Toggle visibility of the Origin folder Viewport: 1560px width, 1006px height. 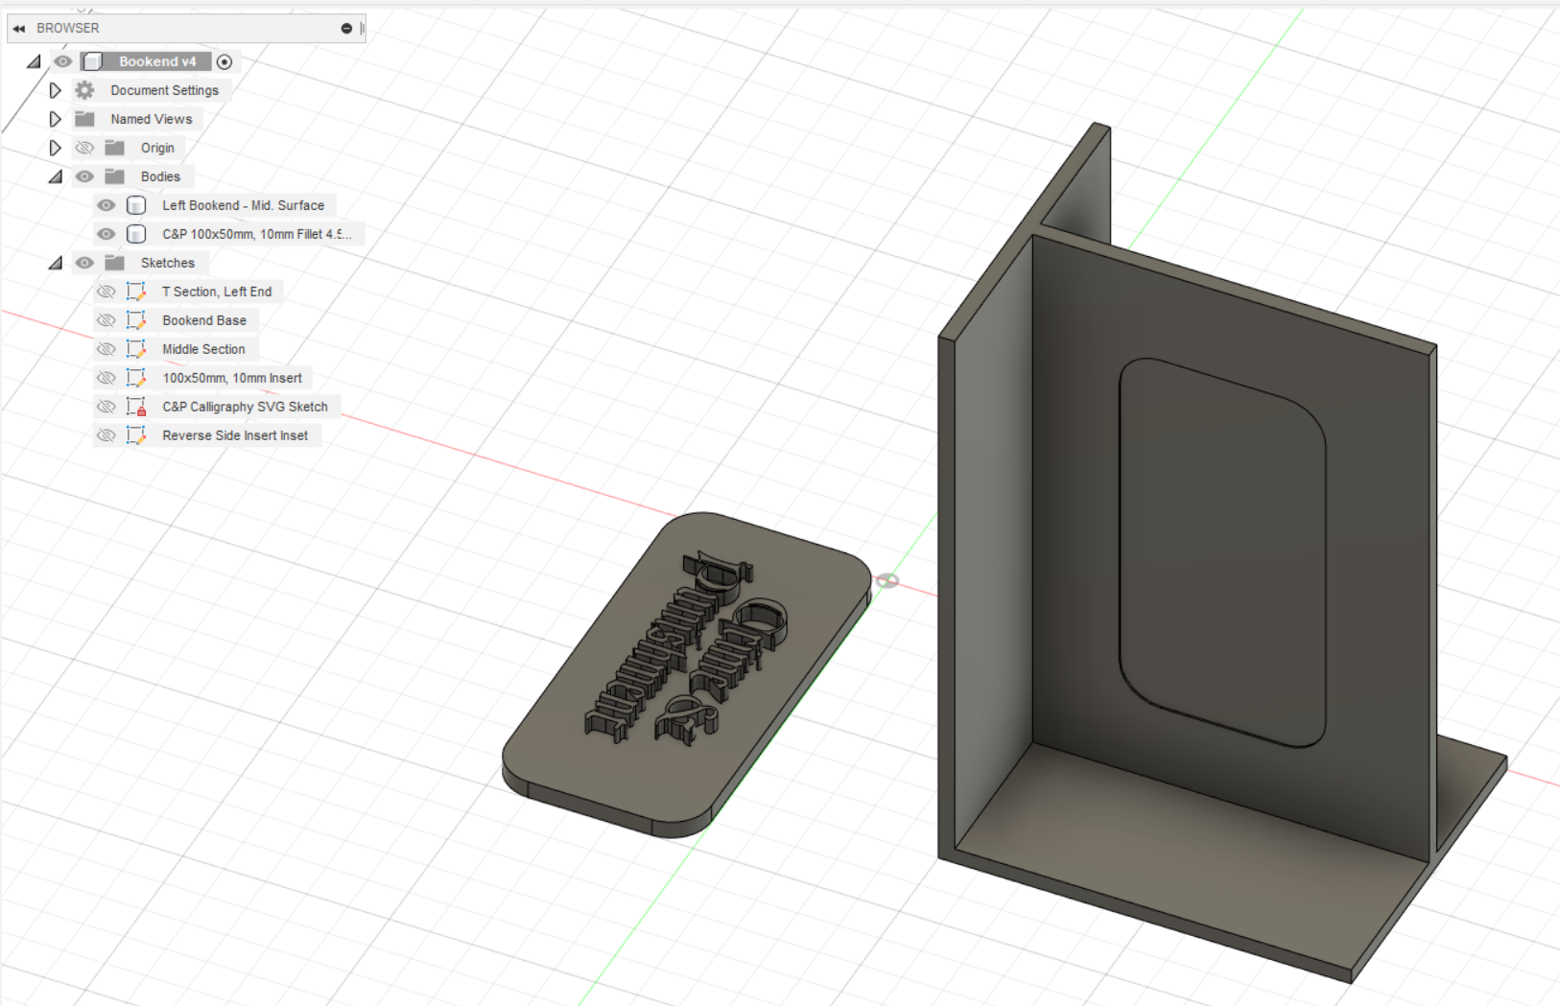click(84, 147)
